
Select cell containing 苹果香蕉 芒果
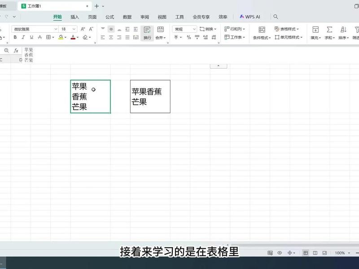[150, 96]
